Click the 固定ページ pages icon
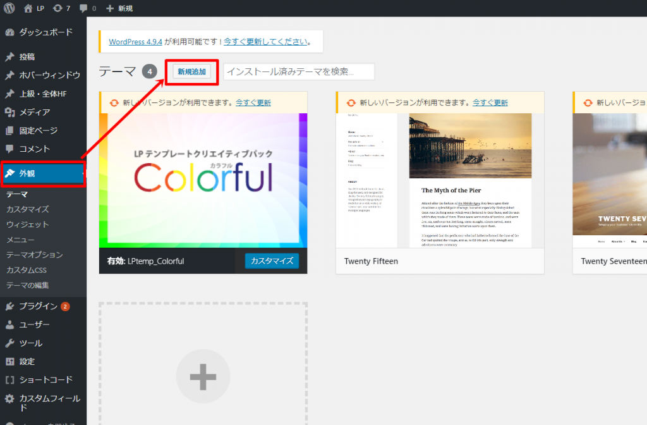This screenshot has width=647, height=425. point(10,130)
